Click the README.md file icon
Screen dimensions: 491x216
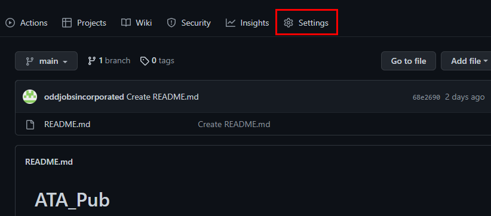[30, 125]
